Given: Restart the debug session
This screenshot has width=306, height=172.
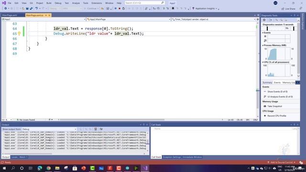Looking at the screenshot, I should 123,9.
